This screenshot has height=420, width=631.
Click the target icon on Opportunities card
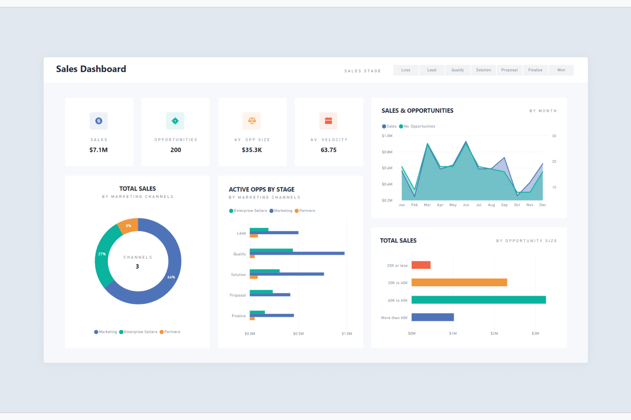[x=175, y=121]
